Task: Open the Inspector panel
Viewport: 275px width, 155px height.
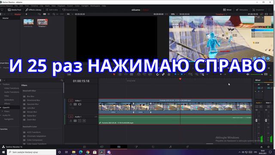Action: point(258,10)
